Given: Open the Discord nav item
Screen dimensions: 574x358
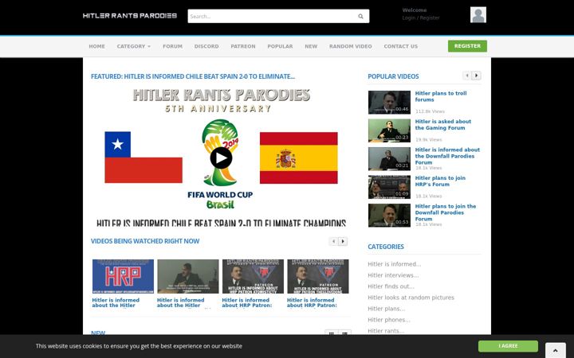Looking at the screenshot, I should pos(206,46).
